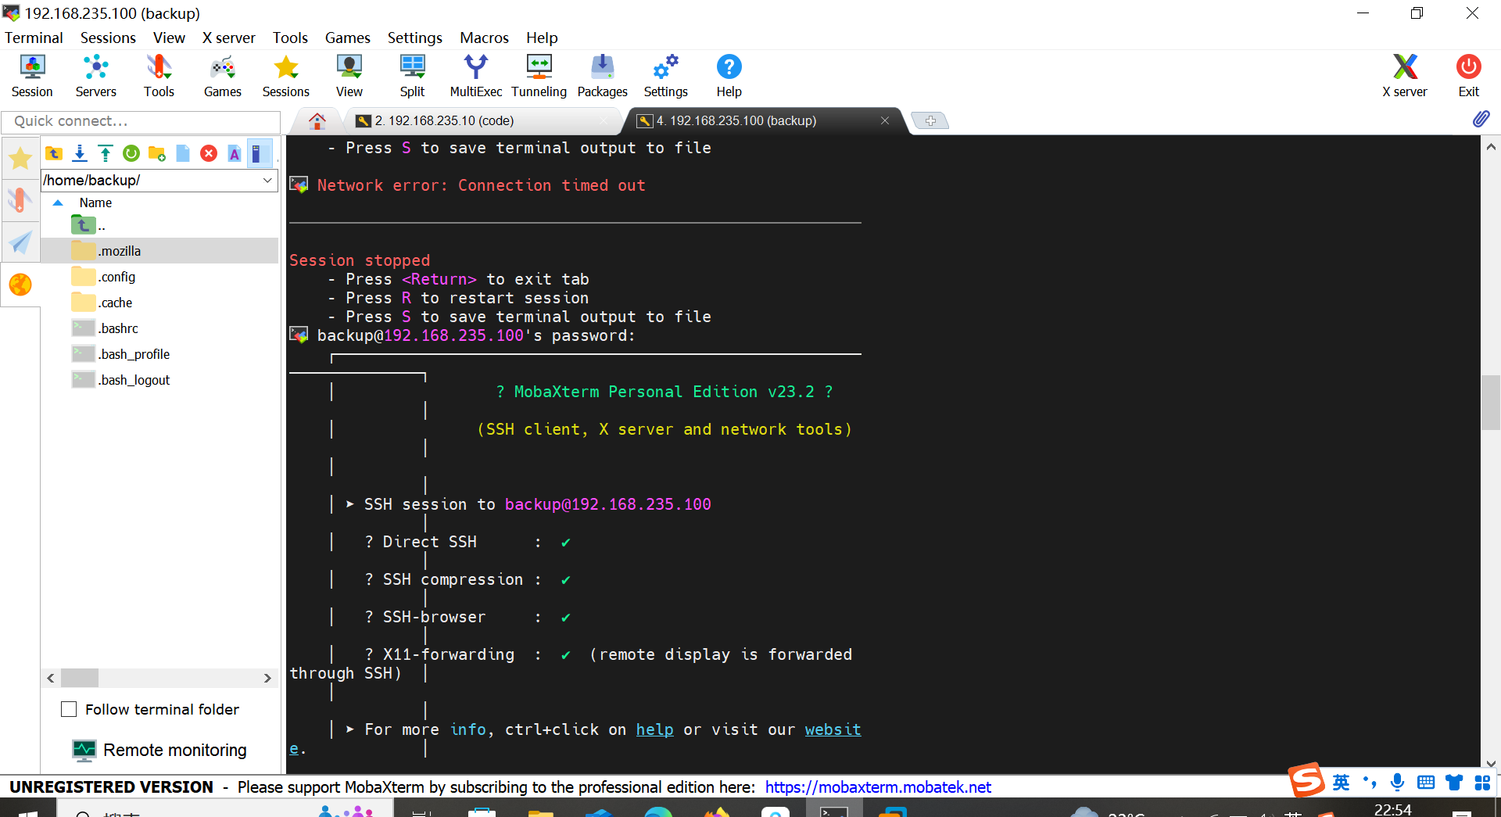1501x817 pixels.
Task: Click the file list horizontal scrollbar right arrow
Action: tap(267, 678)
